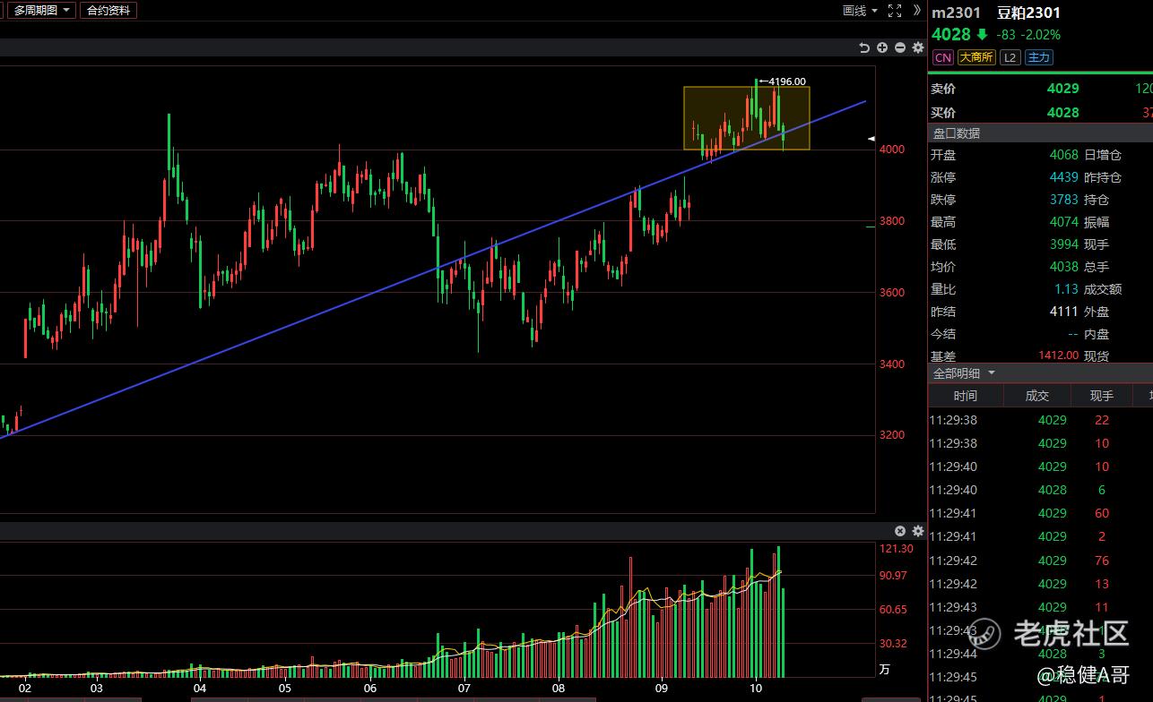Click the 昨结 value 4111
The image size is (1153, 702).
1064,312
